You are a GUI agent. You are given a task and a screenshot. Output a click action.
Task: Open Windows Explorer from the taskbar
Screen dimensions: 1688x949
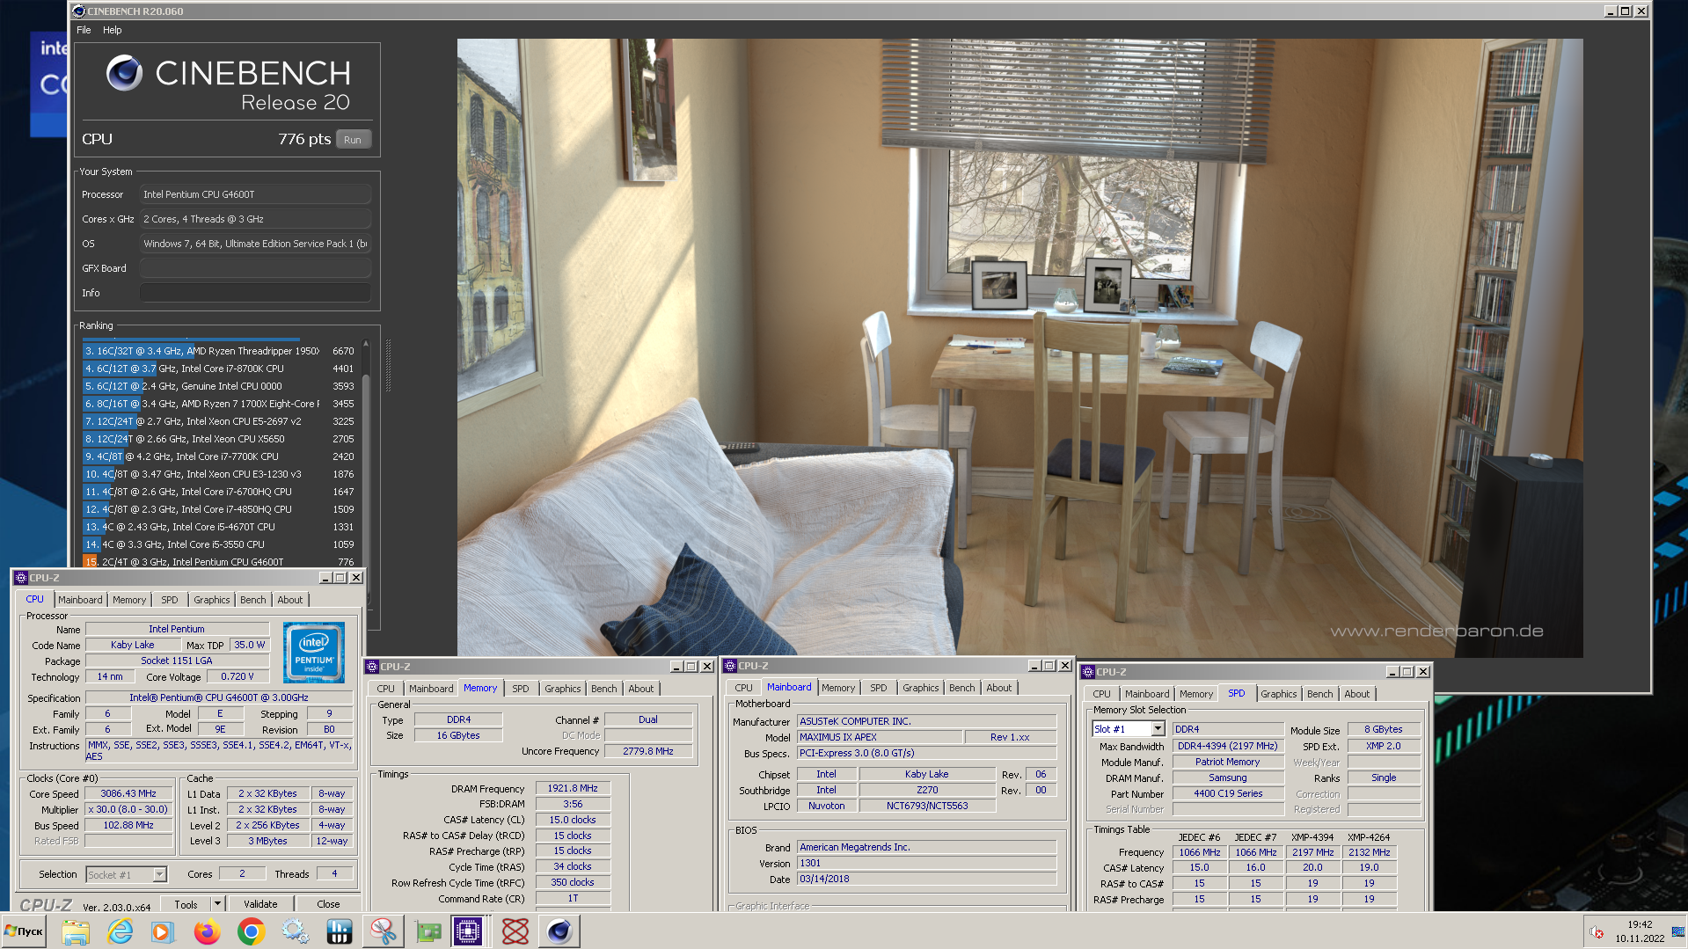pos(76,931)
